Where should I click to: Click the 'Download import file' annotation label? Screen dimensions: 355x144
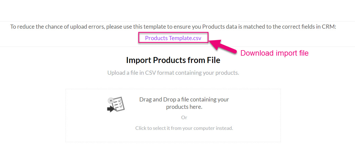point(274,53)
